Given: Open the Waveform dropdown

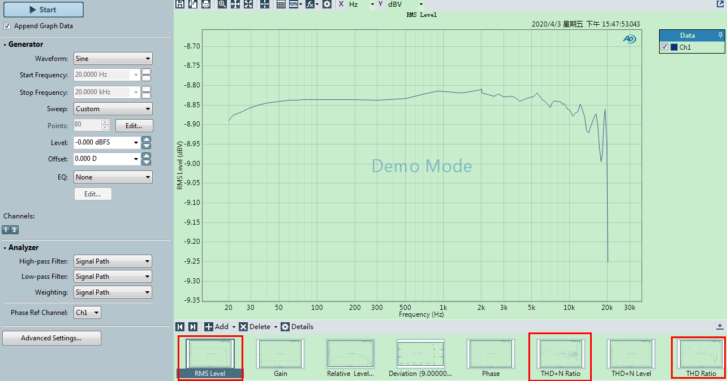Looking at the screenshot, I should 113,59.
